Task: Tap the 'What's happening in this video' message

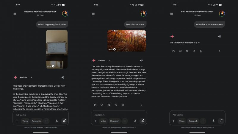Action: click(52, 24)
